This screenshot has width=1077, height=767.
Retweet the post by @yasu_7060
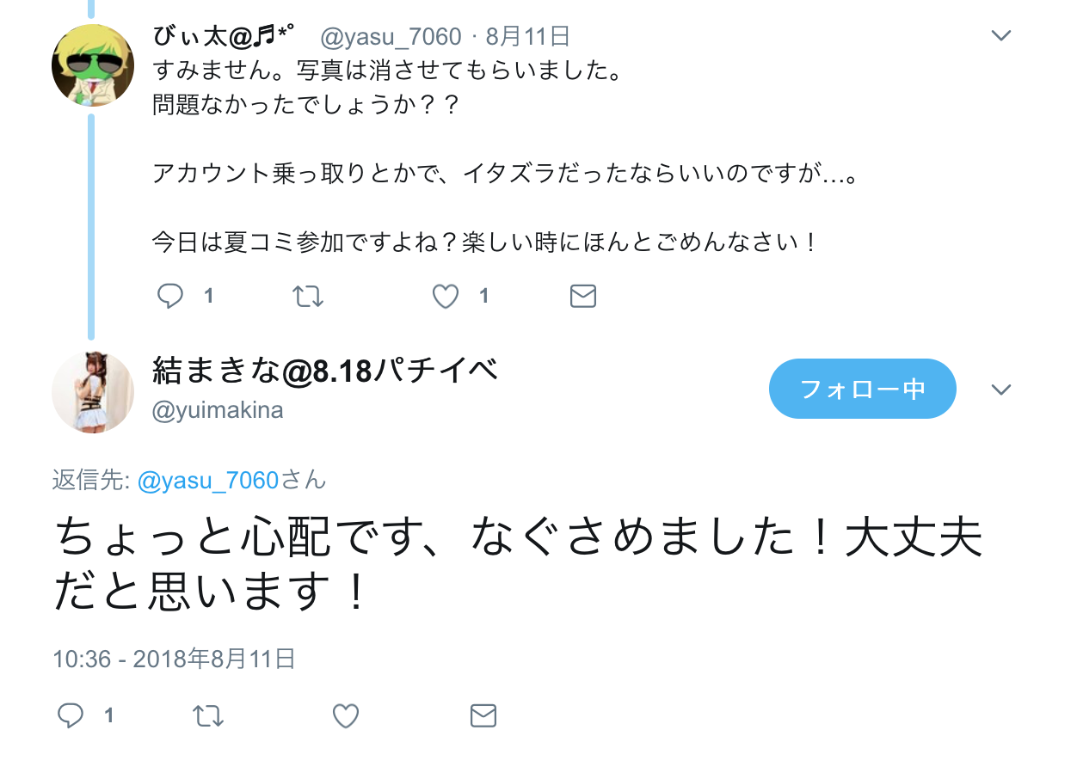(308, 297)
